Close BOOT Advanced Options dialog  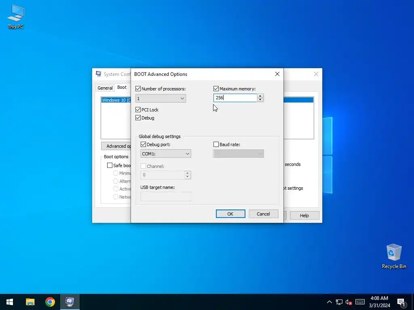click(277, 74)
